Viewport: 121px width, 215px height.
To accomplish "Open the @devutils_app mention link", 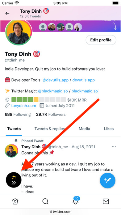I will (56, 80).
